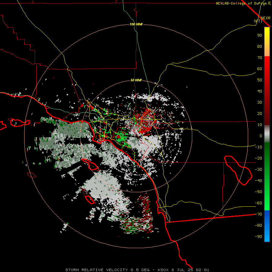
Task: Click the -30 value on the velocity scale
Action: (x=258, y=170)
